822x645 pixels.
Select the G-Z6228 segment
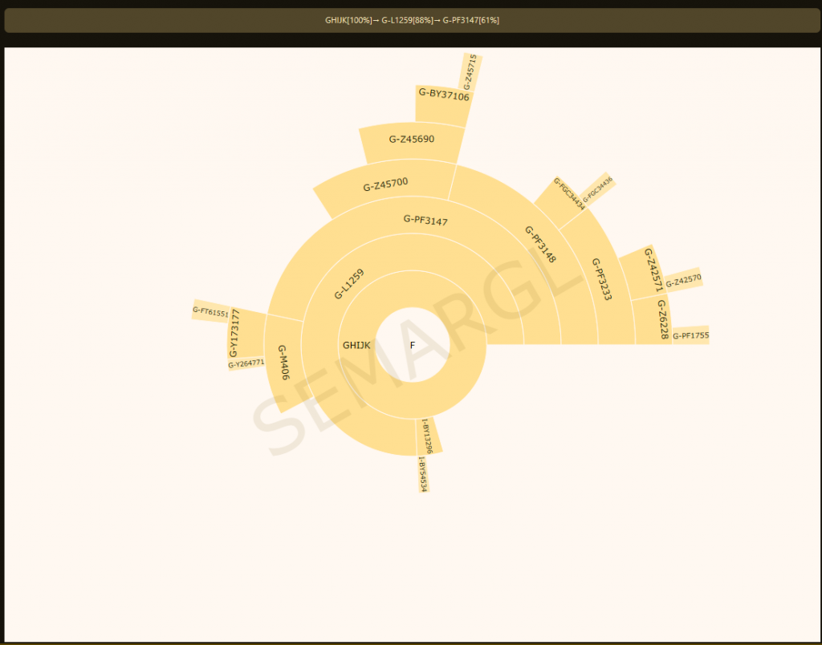point(661,319)
